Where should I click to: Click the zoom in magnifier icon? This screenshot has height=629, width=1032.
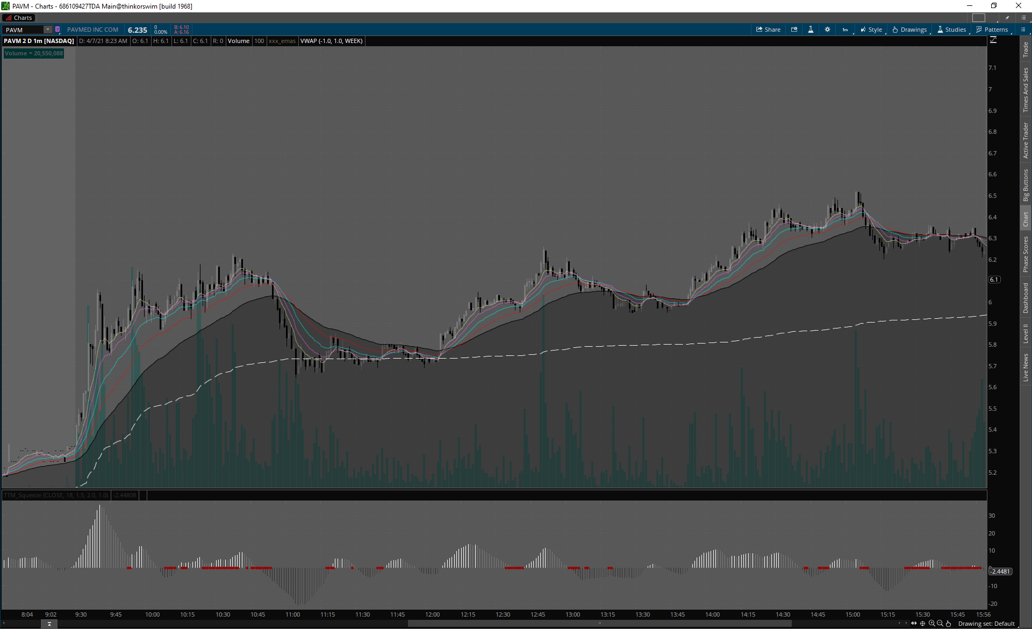[x=931, y=624]
